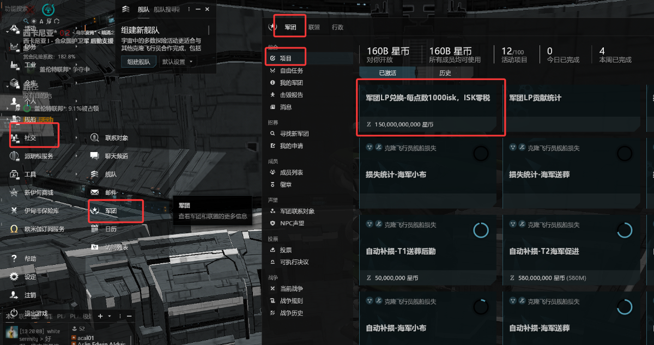Open the 聊天频道 chat channels entry
This screenshot has width=654, height=345.
(116, 156)
